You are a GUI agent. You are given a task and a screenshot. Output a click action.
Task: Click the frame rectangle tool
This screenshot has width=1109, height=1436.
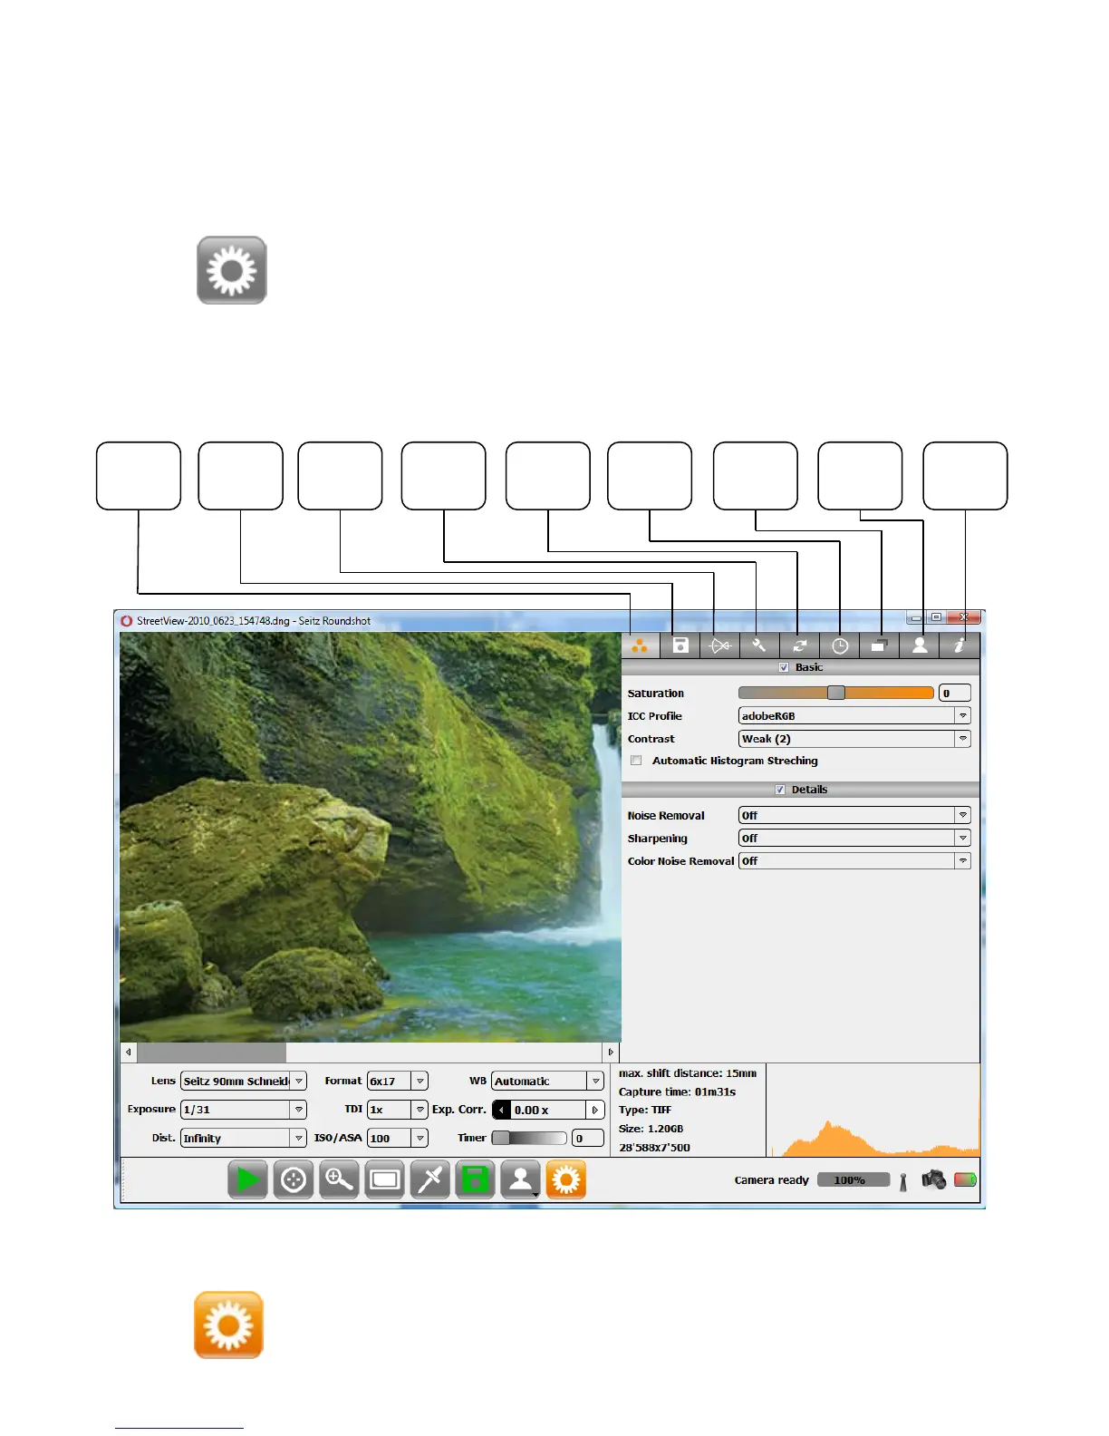[384, 1179]
